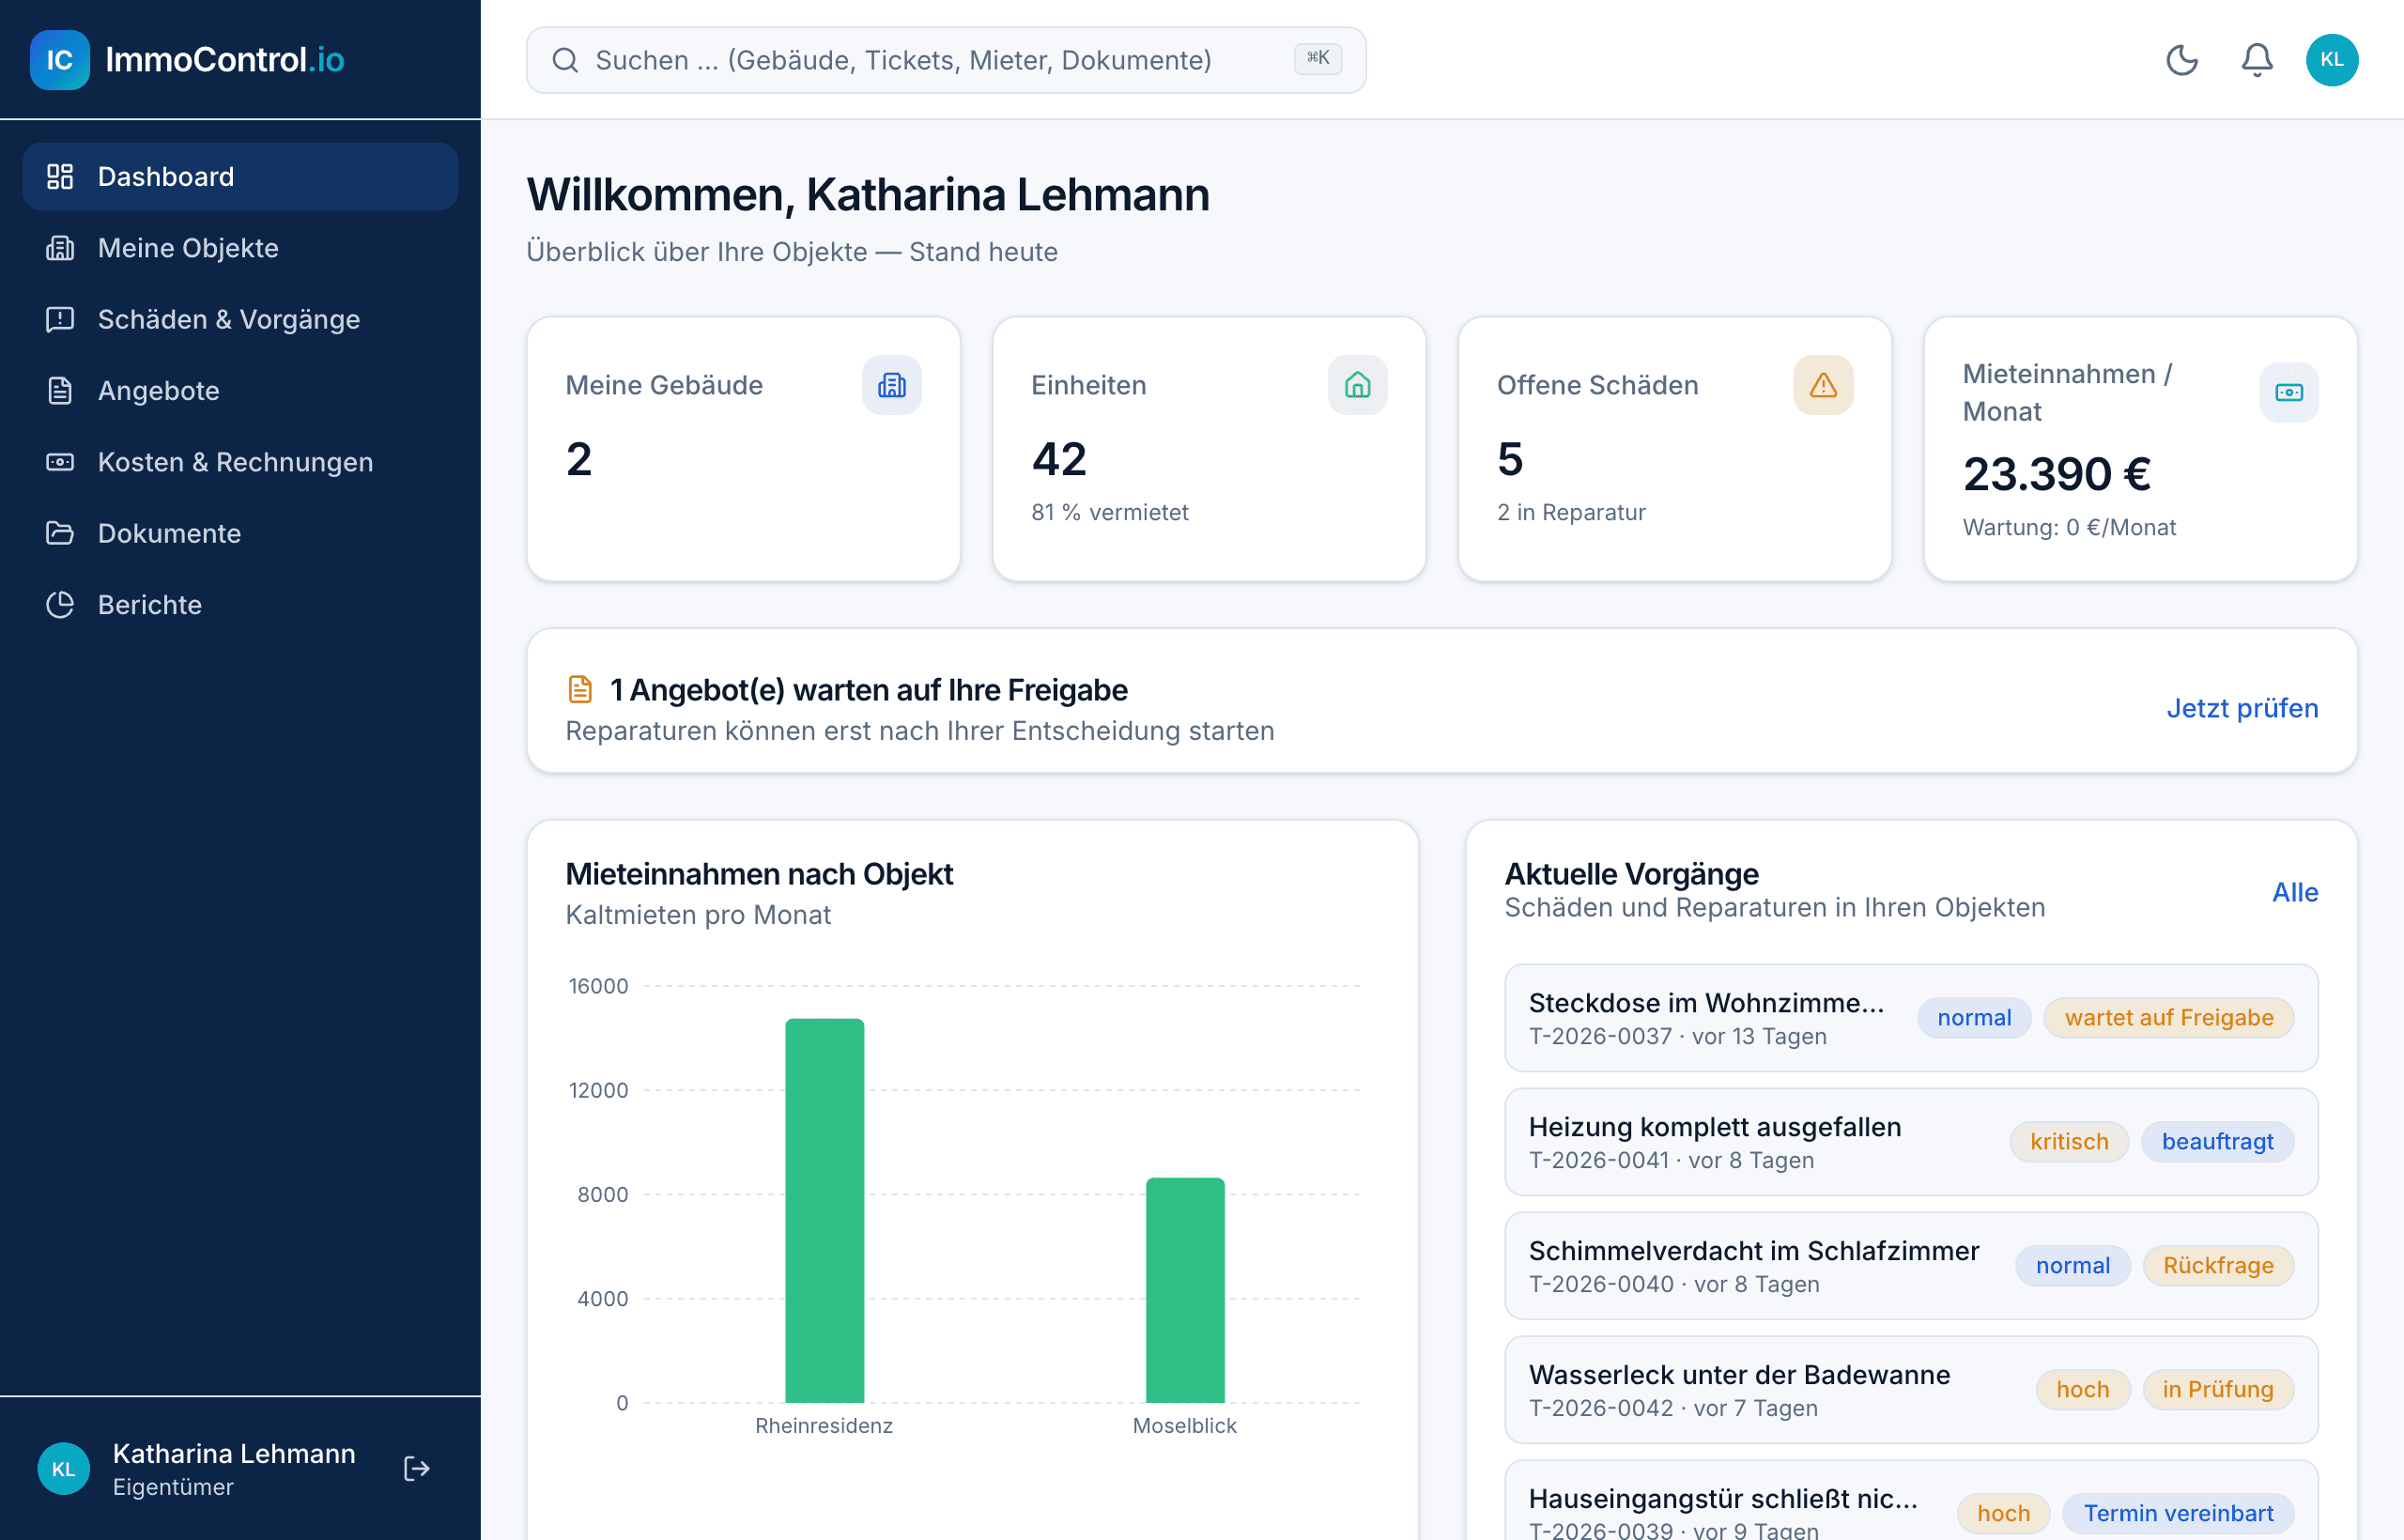This screenshot has height=1540, width=2404.
Task: Click the T-2026-0041 ticket number line
Action: tap(1671, 1161)
